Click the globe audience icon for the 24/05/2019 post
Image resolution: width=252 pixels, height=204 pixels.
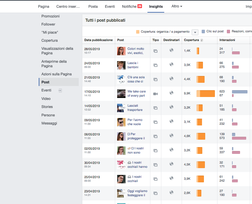[x=171, y=64]
